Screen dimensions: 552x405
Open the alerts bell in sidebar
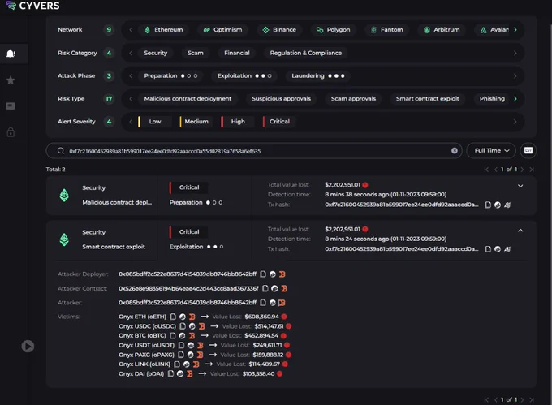point(11,54)
